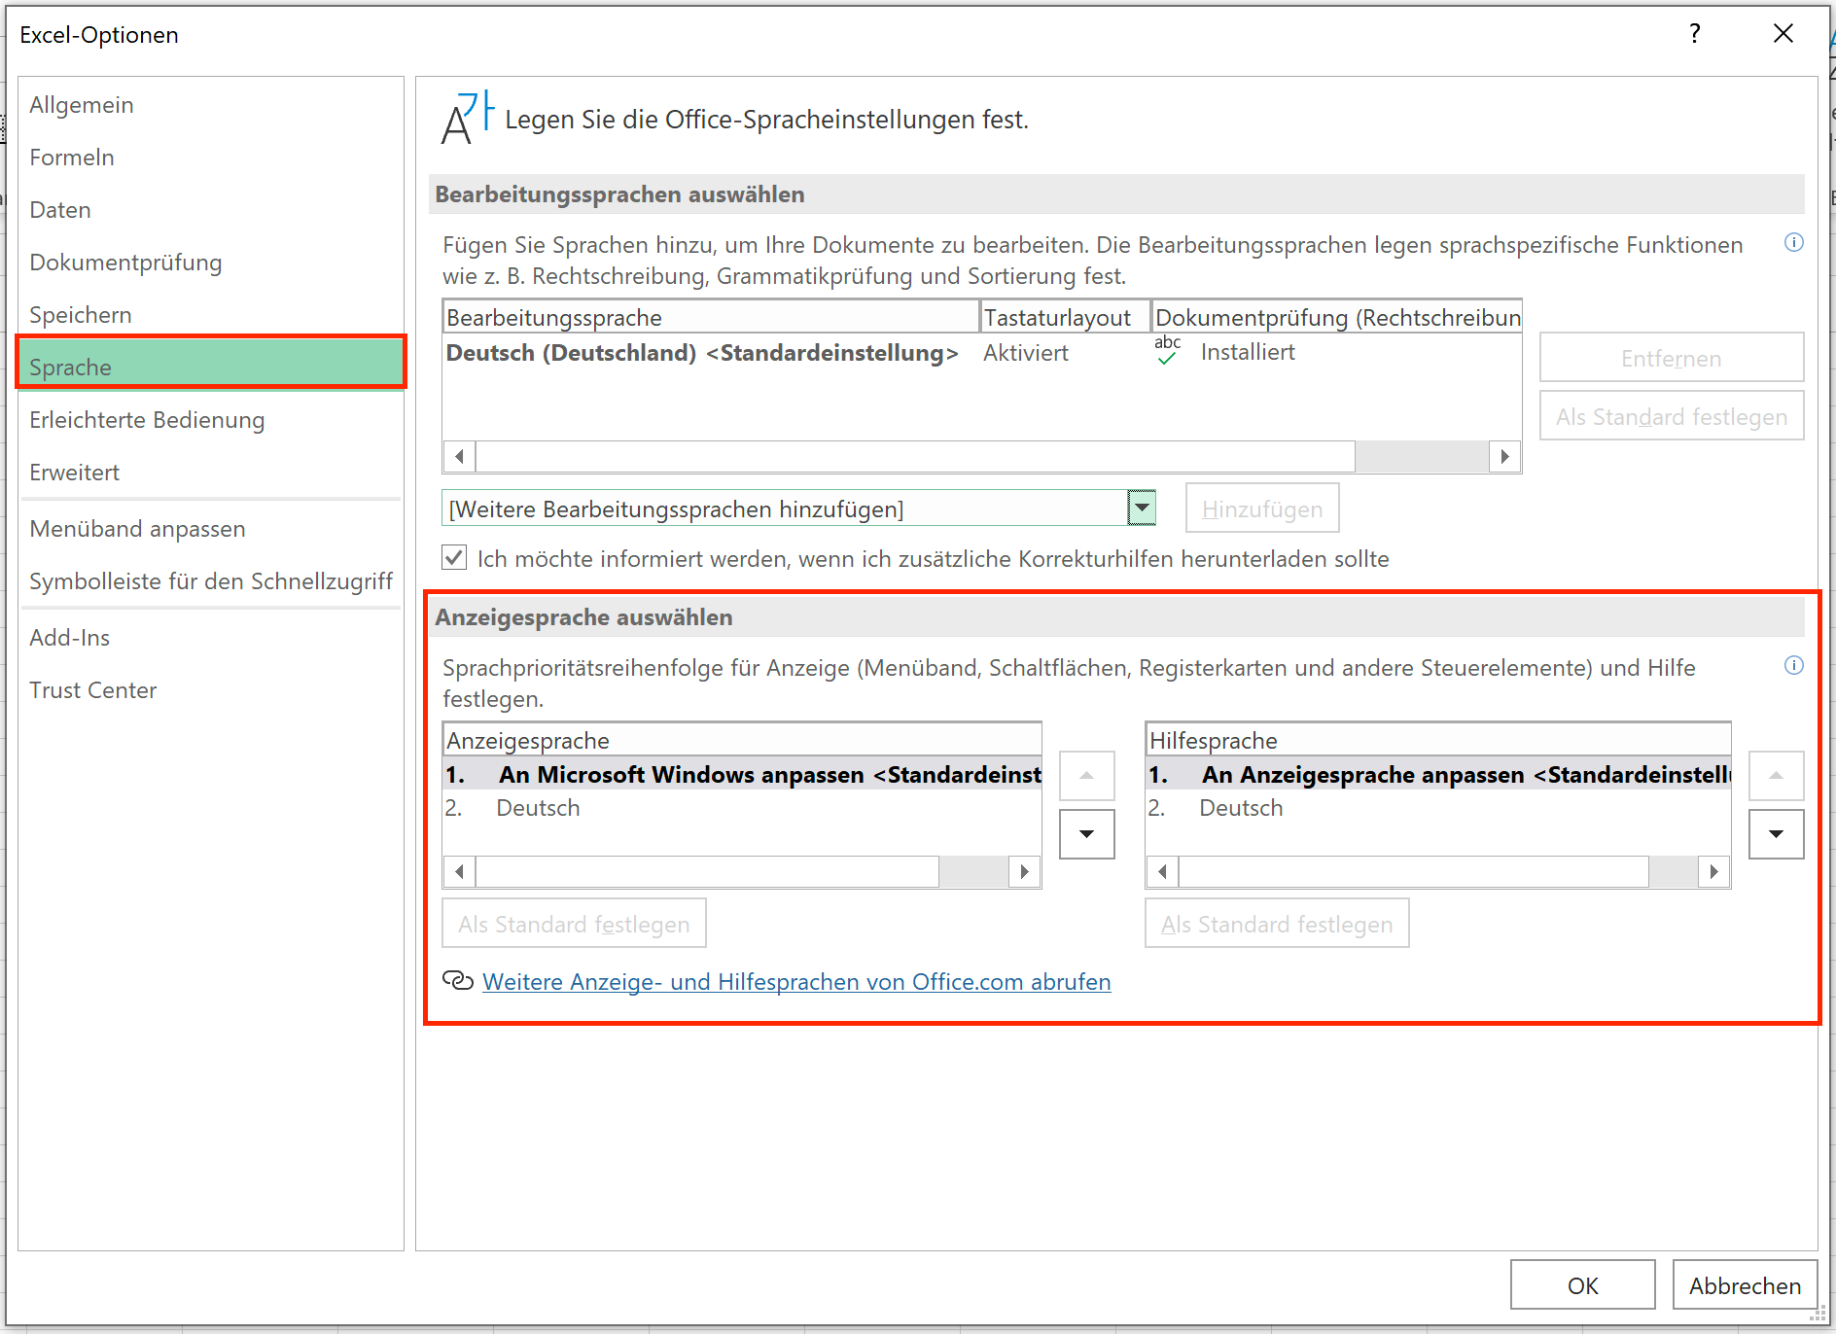The height and width of the screenshot is (1334, 1836).
Task: Click the info icon beside Anzeigesprache section
Action: click(x=1794, y=665)
